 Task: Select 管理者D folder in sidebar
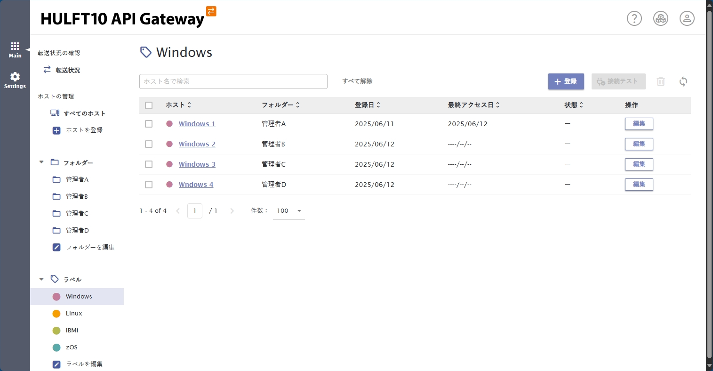click(x=77, y=230)
